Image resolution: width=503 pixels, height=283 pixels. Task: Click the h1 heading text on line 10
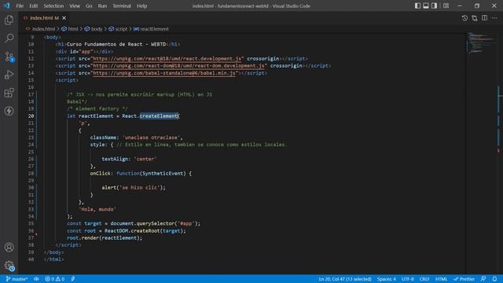116,44
